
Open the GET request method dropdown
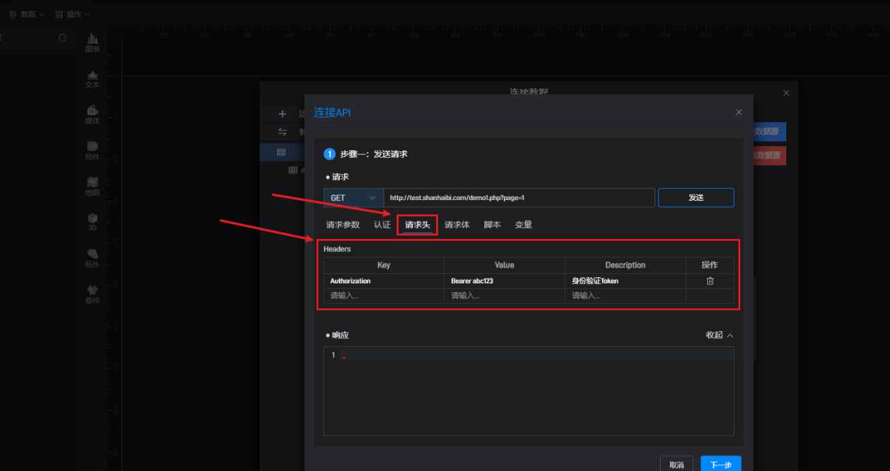(x=353, y=198)
